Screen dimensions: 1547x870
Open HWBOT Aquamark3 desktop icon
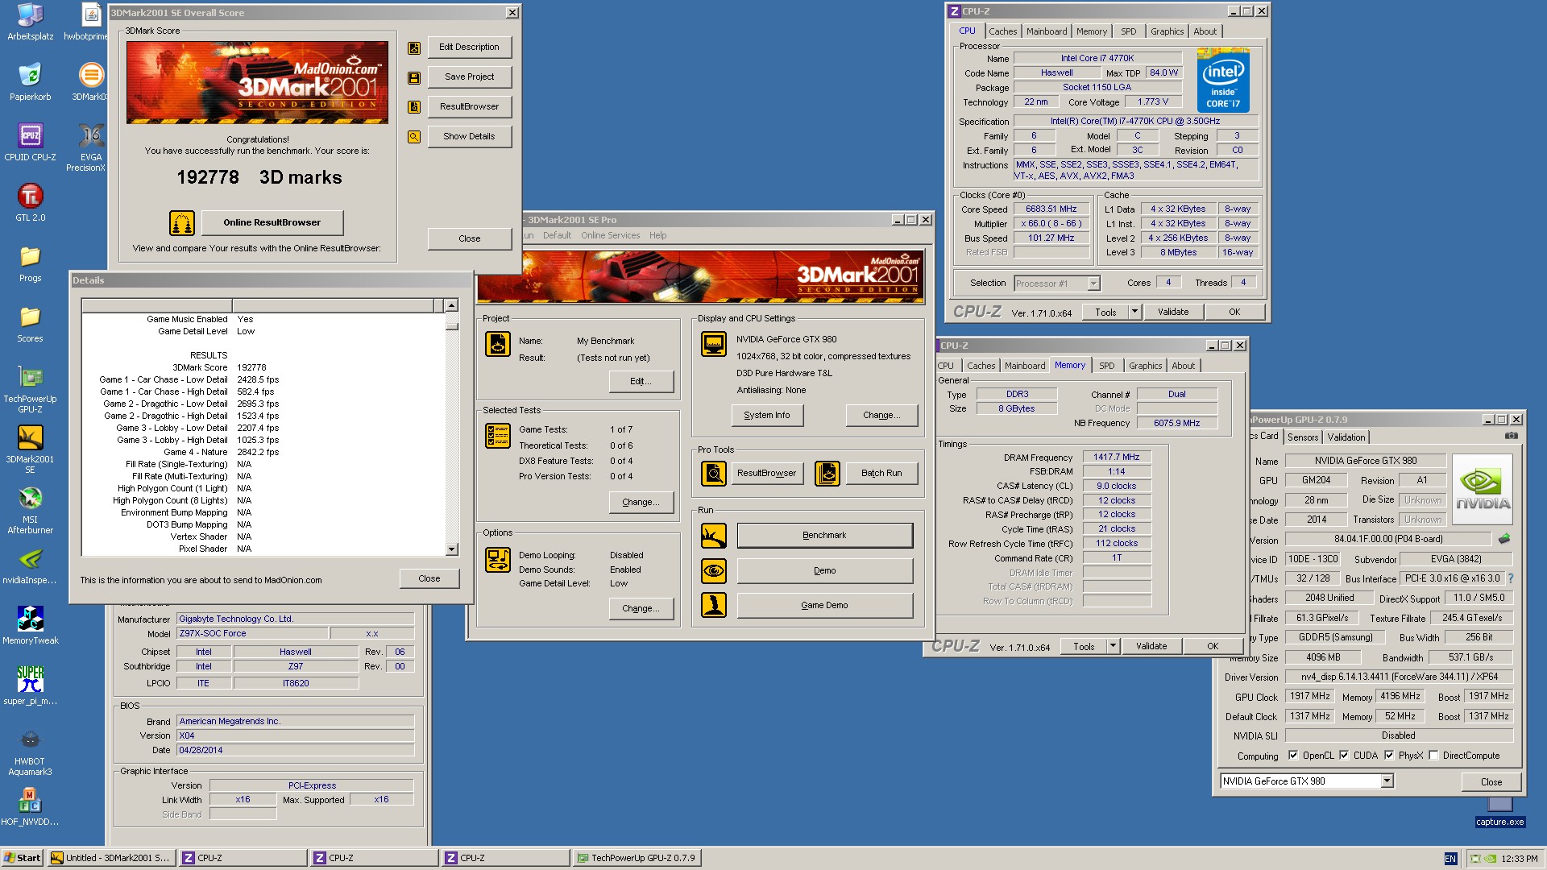pos(31,752)
